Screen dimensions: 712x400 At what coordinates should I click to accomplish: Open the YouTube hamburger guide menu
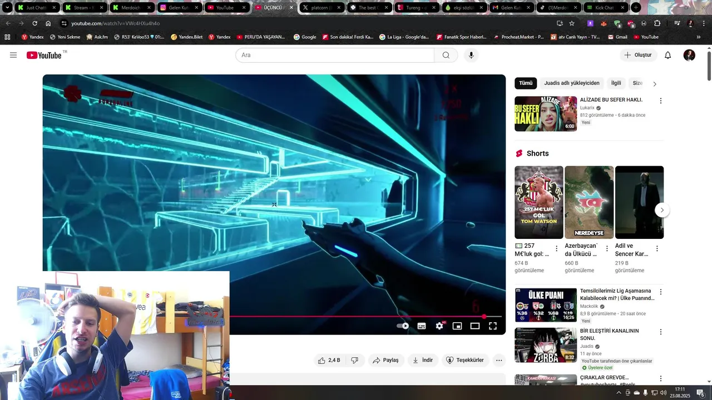13,55
